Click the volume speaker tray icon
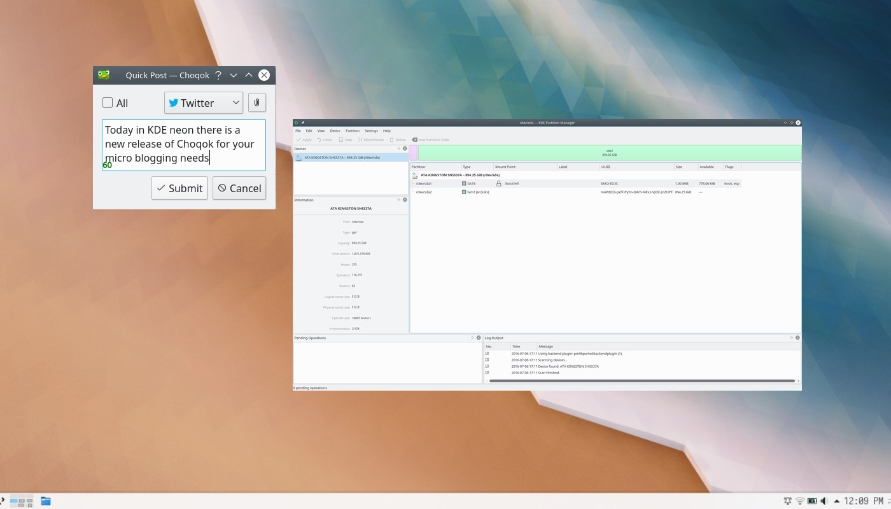 click(824, 501)
